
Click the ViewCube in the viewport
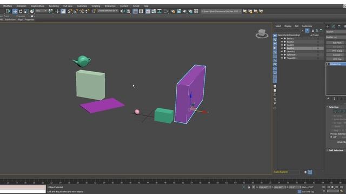pyautogui.click(x=262, y=33)
